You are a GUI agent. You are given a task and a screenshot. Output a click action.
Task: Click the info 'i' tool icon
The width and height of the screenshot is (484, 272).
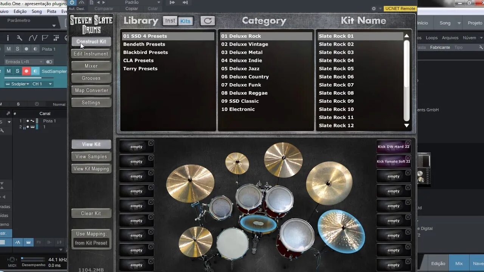[8, 38]
